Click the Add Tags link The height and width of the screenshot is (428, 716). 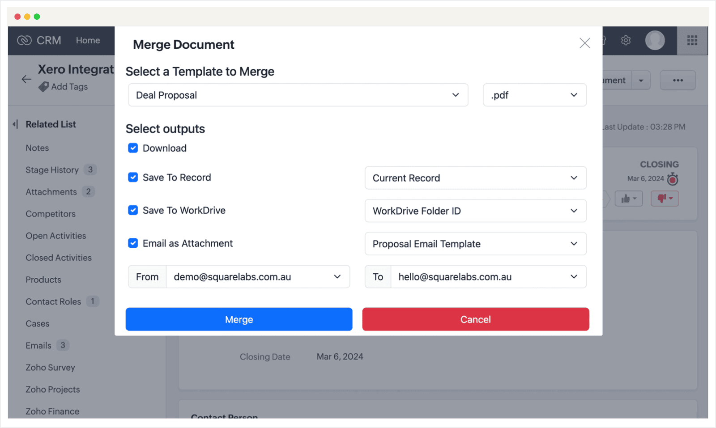click(69, 87)
